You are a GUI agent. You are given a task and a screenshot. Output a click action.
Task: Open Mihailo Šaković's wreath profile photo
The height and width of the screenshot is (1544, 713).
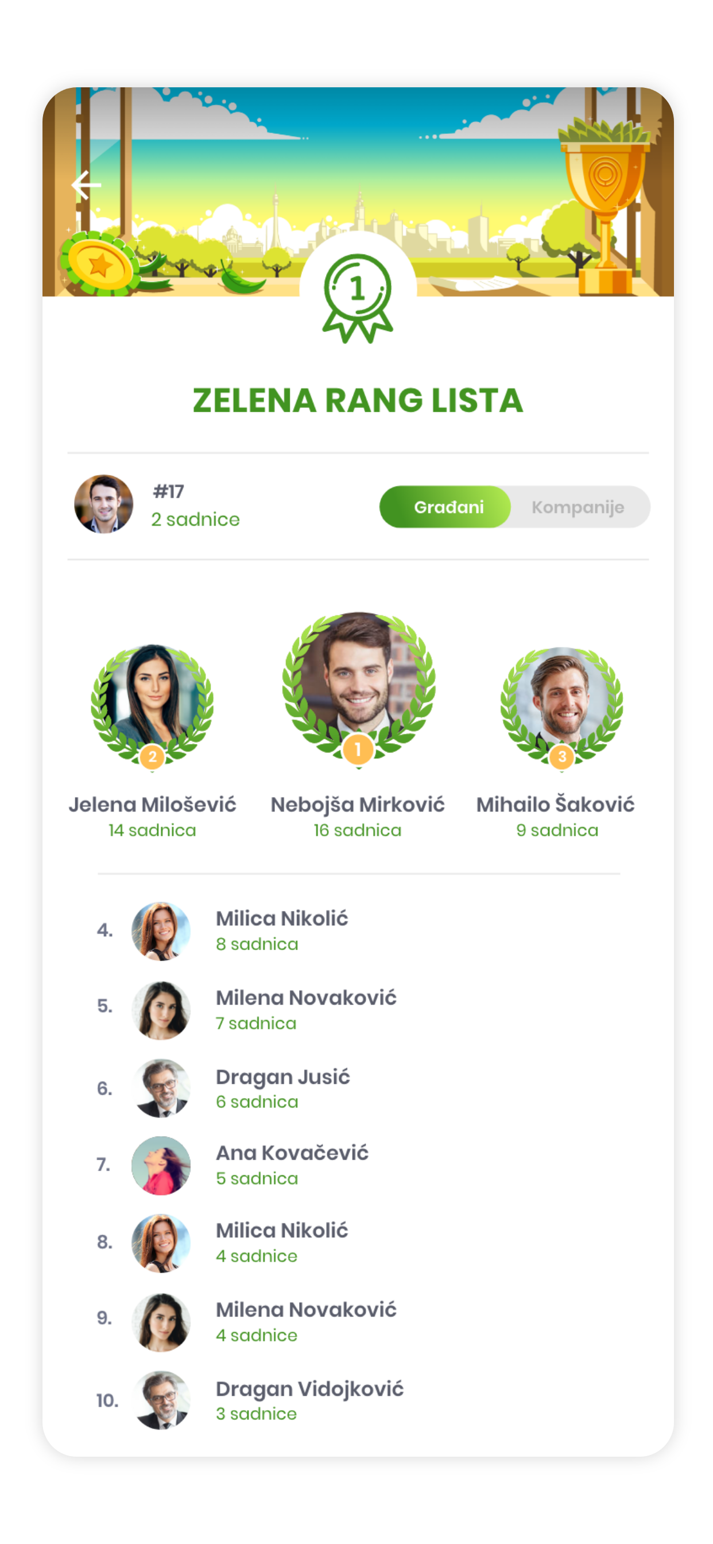561,701
